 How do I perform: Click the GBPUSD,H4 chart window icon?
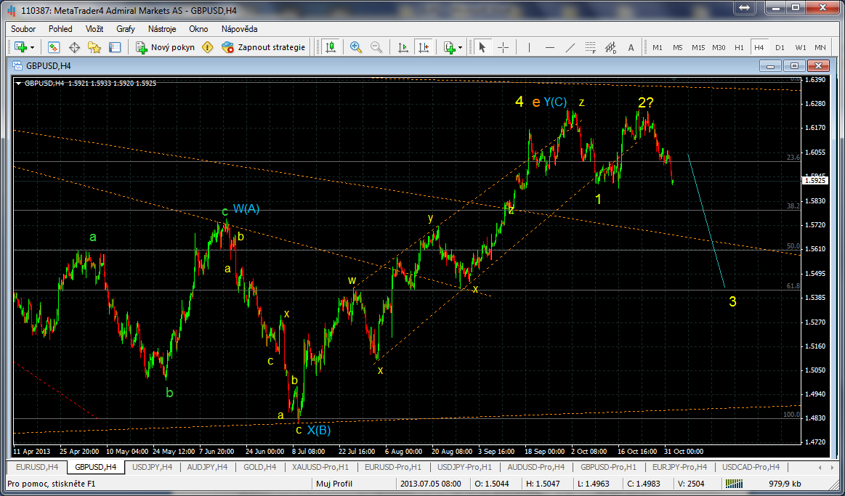pos(17,65)
